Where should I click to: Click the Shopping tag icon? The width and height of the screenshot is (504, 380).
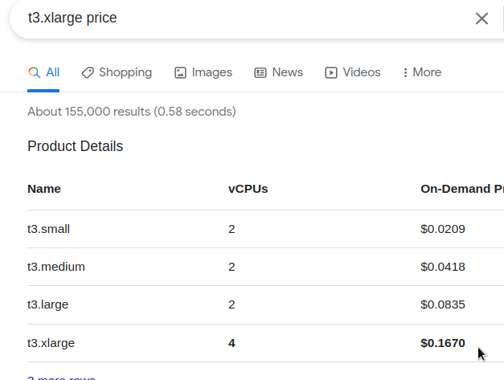tap(87, 72)
